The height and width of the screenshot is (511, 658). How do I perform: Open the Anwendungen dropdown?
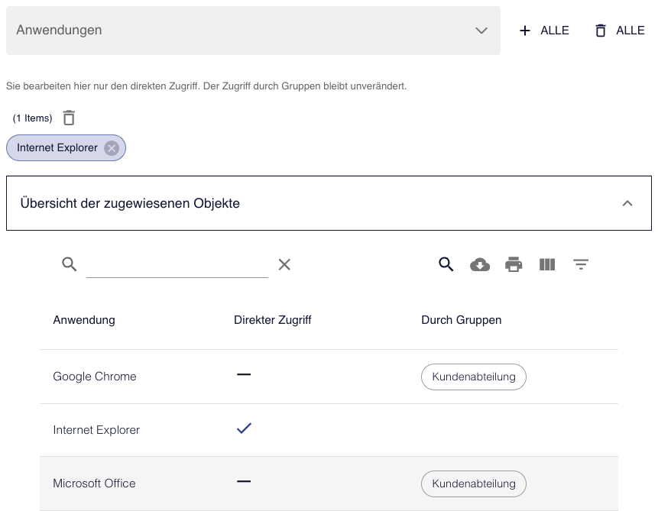pos(253,31)
